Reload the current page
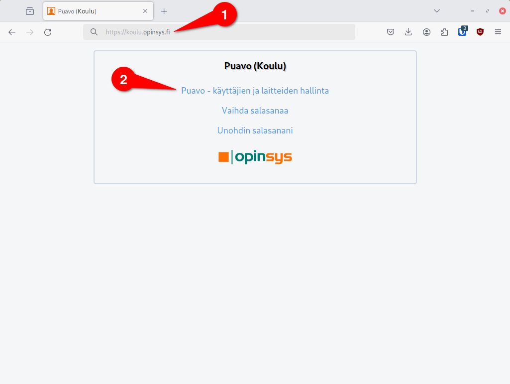This screenshot has height=384, width=510. tap(48, 32)
